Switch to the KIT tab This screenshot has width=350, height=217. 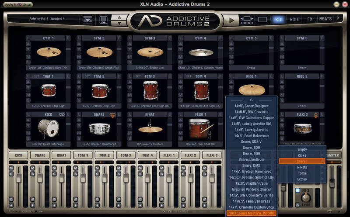278,19
